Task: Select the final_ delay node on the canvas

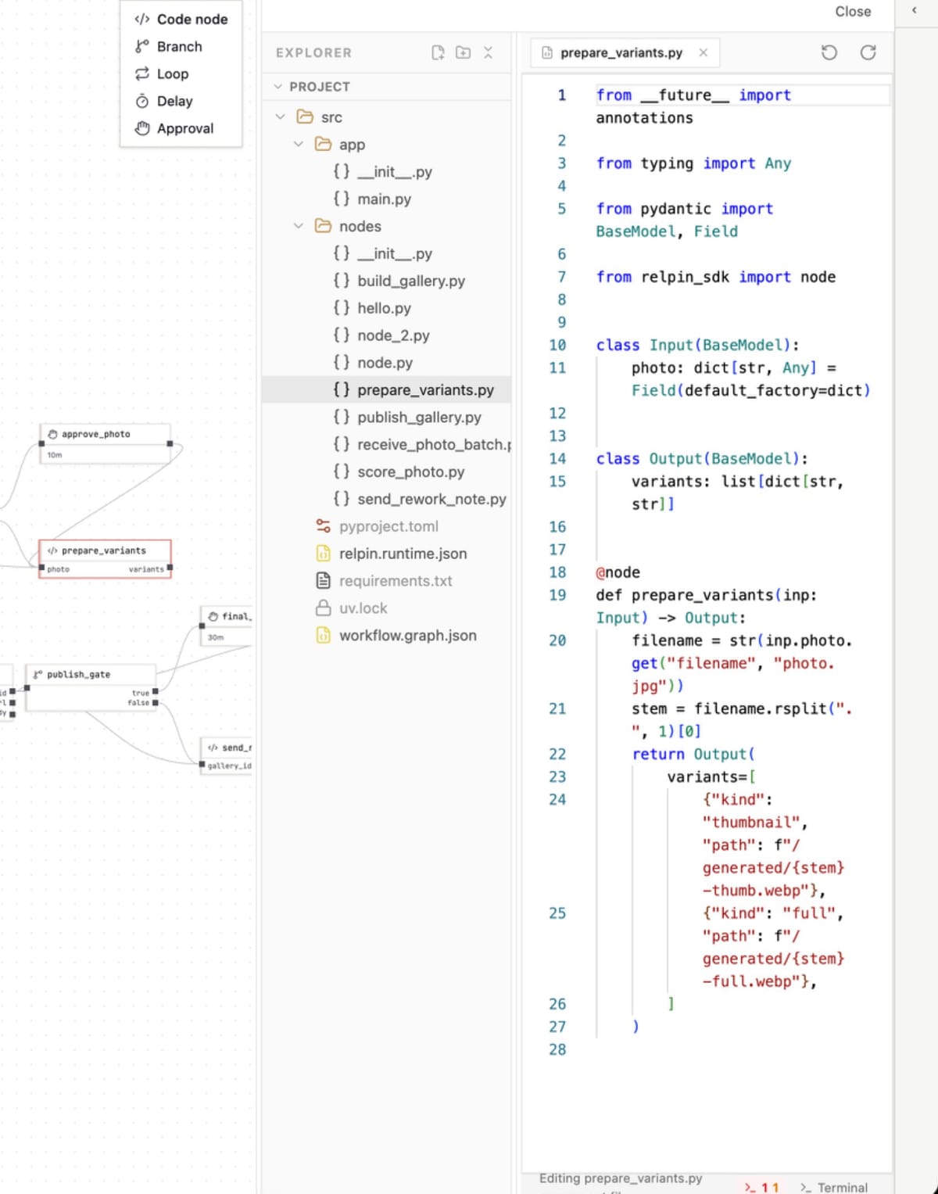Action: pyautogui.click(x=227, y=626)
